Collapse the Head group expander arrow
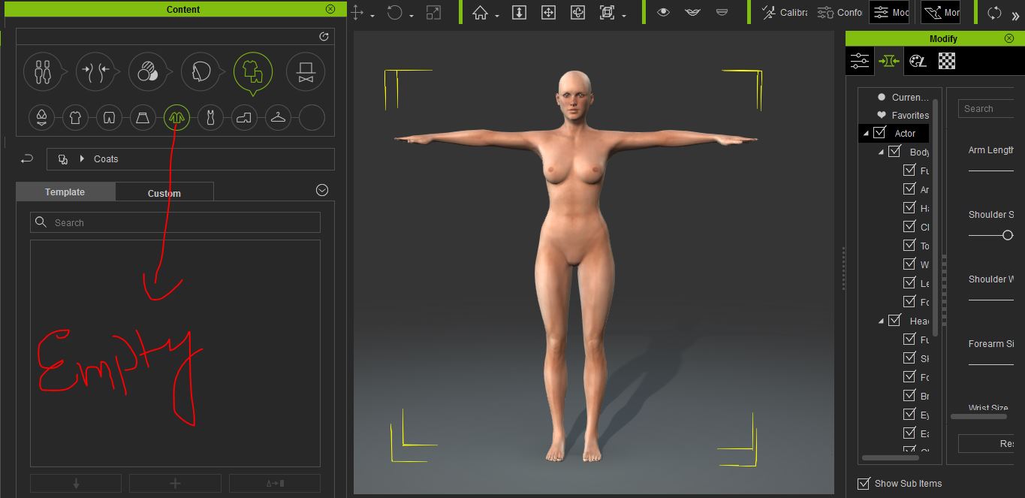 (x=882, y=321)
